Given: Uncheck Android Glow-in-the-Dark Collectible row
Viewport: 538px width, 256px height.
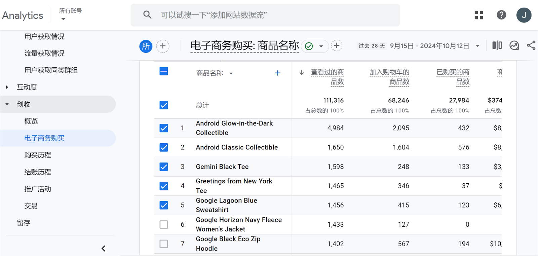Looking at the screenshot, I should 164,128.
